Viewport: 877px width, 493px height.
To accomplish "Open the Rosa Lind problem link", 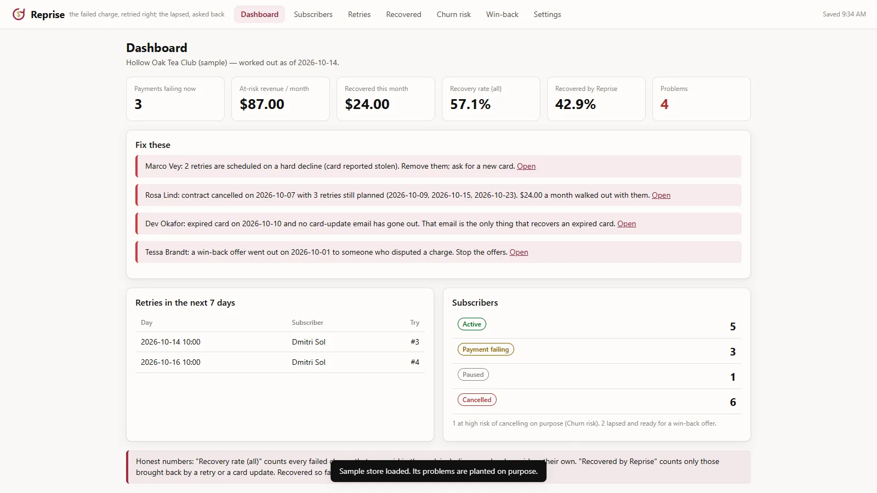I will pyautogui.click(x=661, y=195).
